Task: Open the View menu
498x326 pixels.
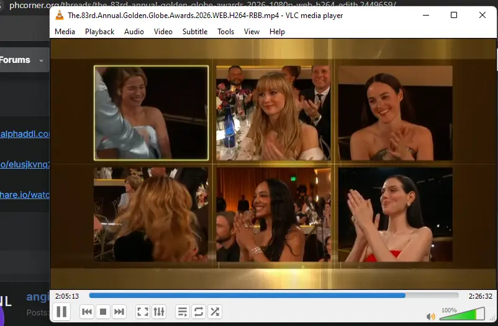Action: [252, 32]
